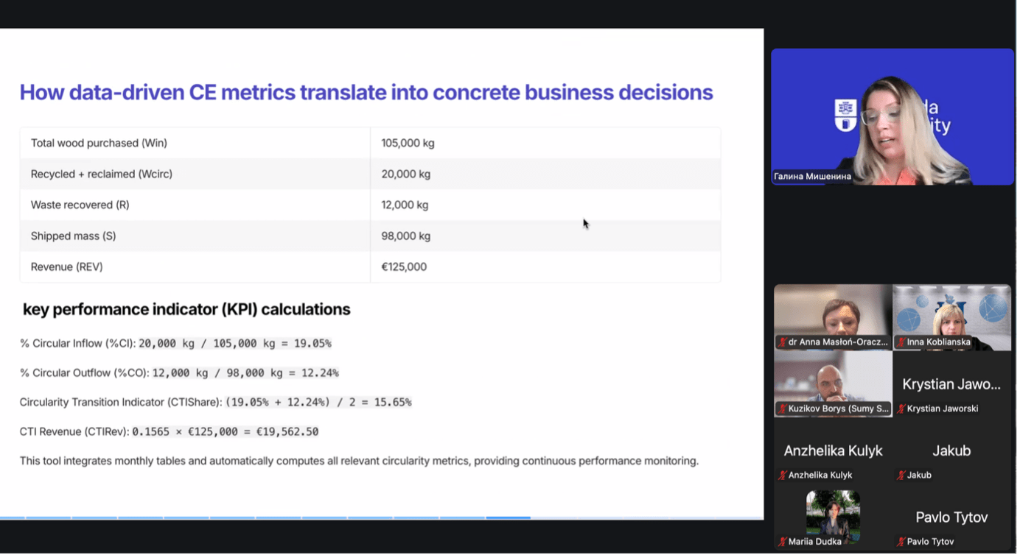The height and width of the screenshot is (555, 1020).
Task: Click the Pavlo Tytov participant tile
Action: coord(951,517)
